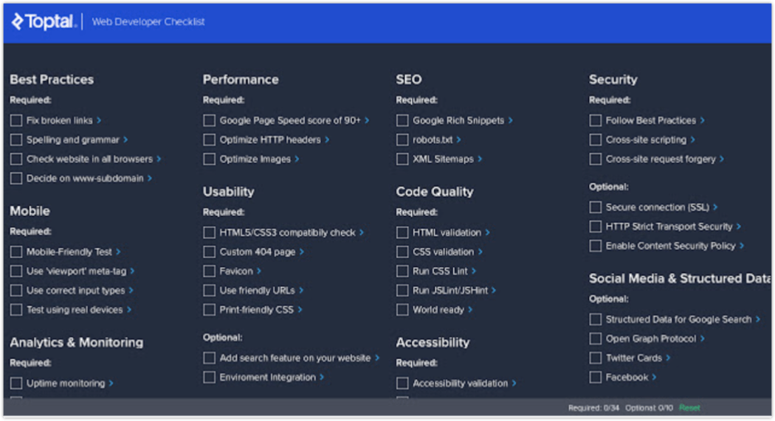775x421 pixels.
Task: Check Google Page Speed score checkbox
Action: point(209,120)
